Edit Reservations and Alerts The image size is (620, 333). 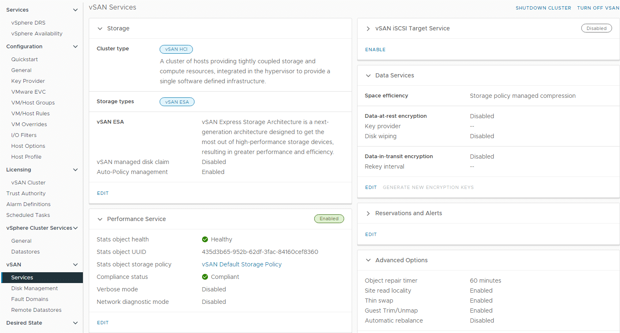coord(371,234)
